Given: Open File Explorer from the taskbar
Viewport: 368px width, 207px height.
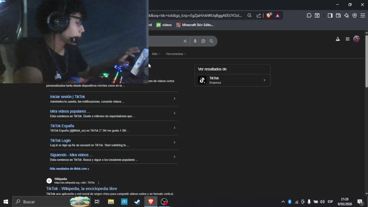Looking at the screenshot, I should tap(111, 202).
